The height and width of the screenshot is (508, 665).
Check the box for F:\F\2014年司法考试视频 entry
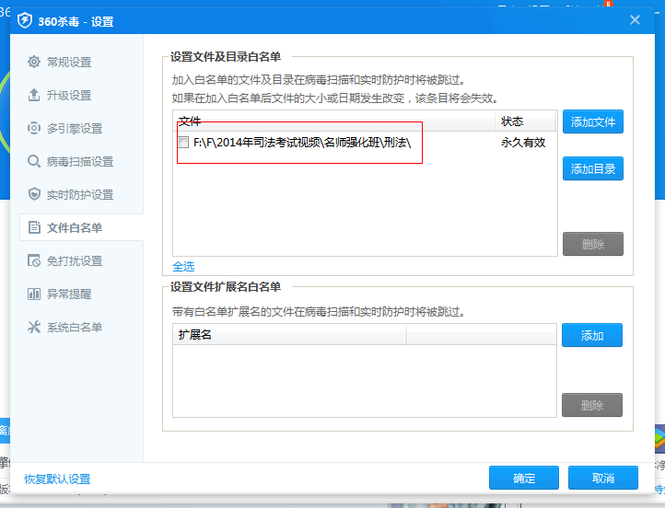(183, 143)
